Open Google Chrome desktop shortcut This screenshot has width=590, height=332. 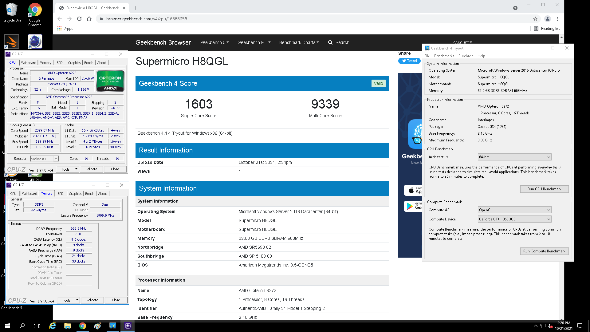pyautogui.click(x=35, y=14)
